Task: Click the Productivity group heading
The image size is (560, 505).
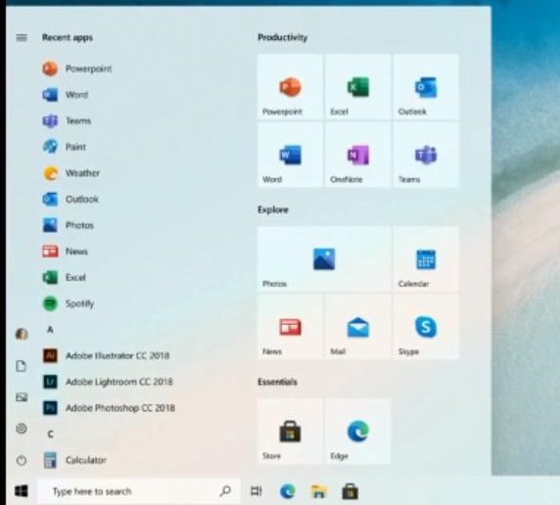Action: coord(283,37)
